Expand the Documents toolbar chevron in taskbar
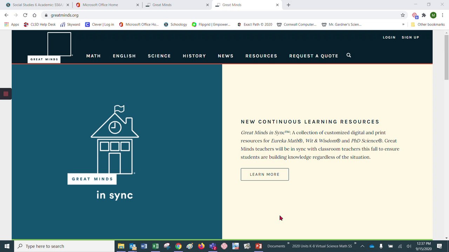The image size is (449, 252). (x=288, y=243)
